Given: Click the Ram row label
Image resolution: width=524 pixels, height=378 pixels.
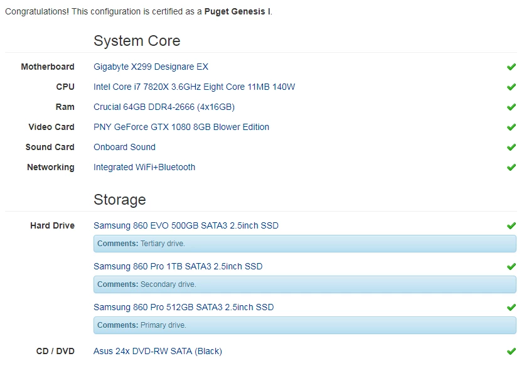Looking at the screenshot, I should [65, 107].
